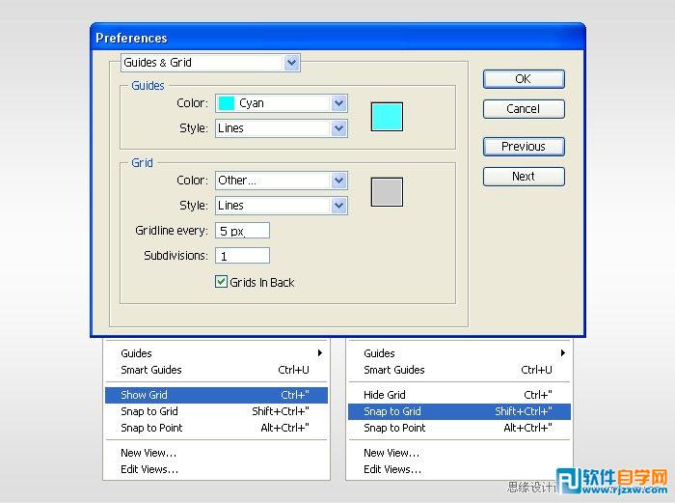Open Guides submenu in the left menu
This screenshot has height=503, width=675.
click(216, 353)
